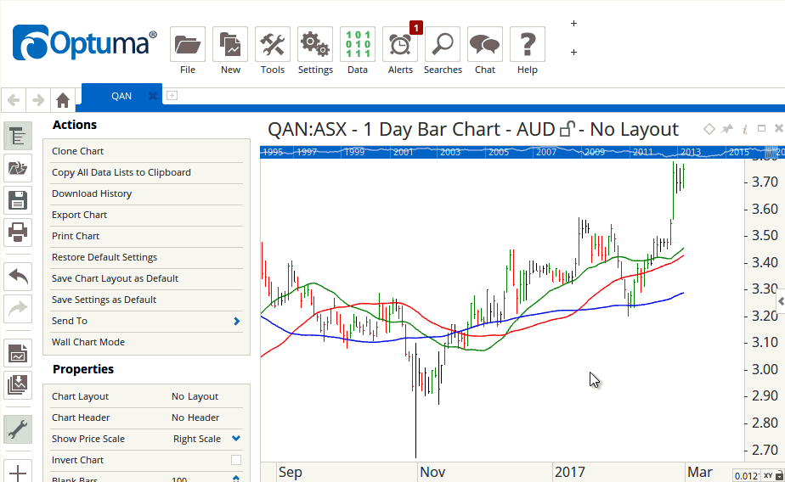The width and height of the screenshot is (785, 482).
Task: Click the Optuma logo
Action: click(x=85, y=43)
